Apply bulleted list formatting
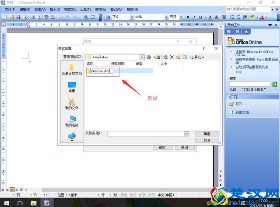 238,17
